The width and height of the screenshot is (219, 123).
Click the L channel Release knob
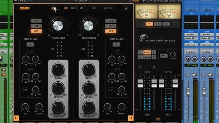[58, 107]
